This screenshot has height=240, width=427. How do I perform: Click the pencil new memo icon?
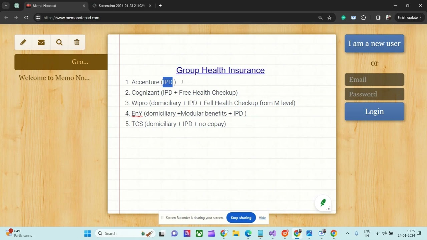click(23, 42)
